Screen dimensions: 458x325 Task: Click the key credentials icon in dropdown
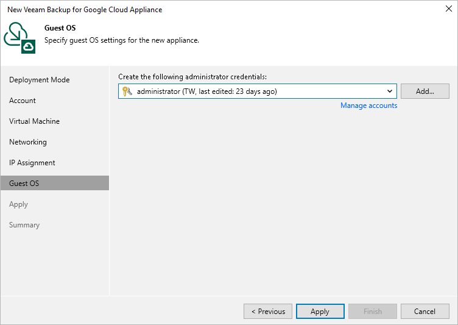click(127, 91)
